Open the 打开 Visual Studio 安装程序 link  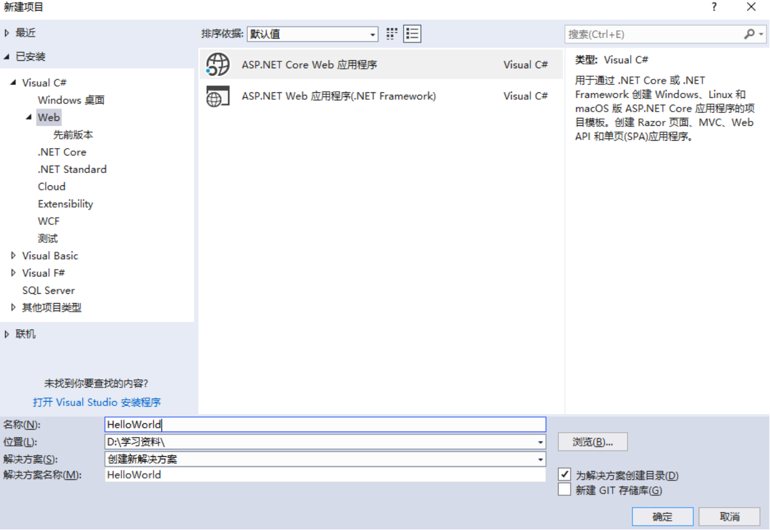click(98, 402)
